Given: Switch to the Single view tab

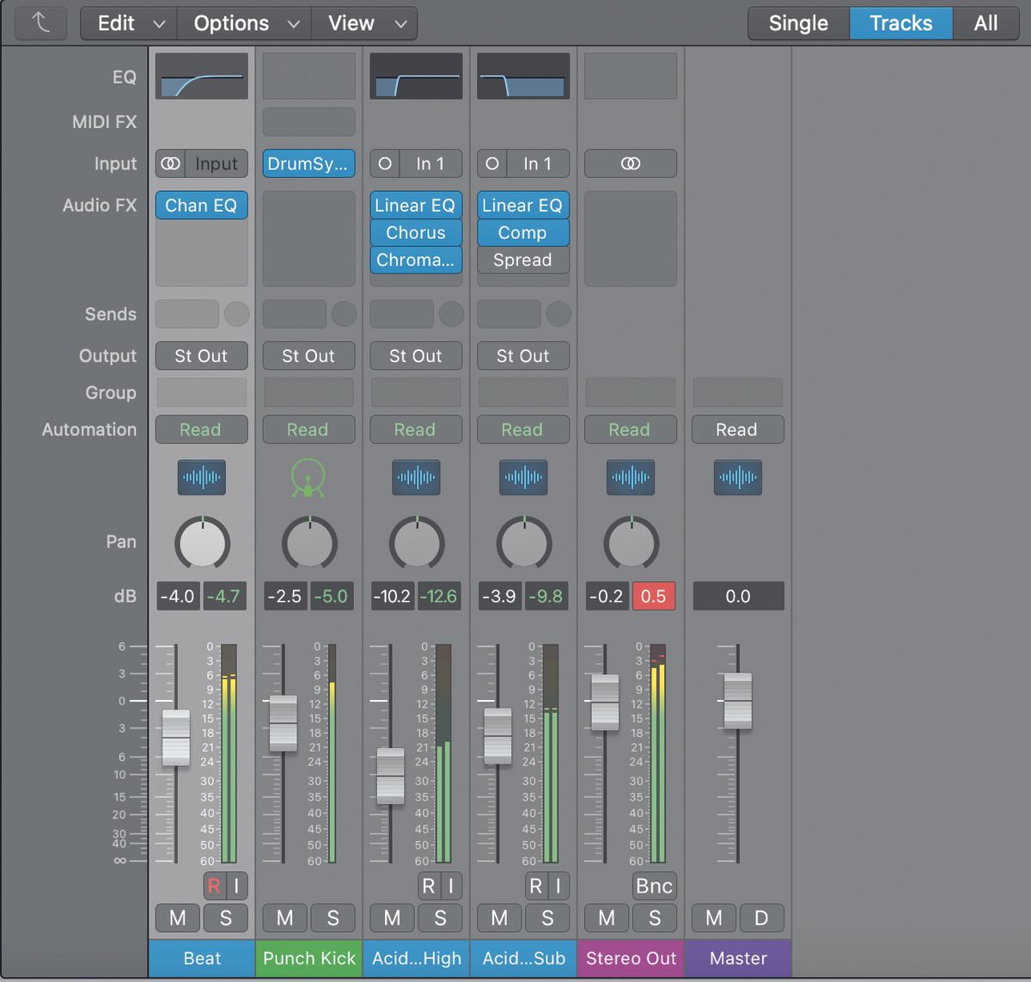Looking at the screenshot, I should [x=797, y=23].
